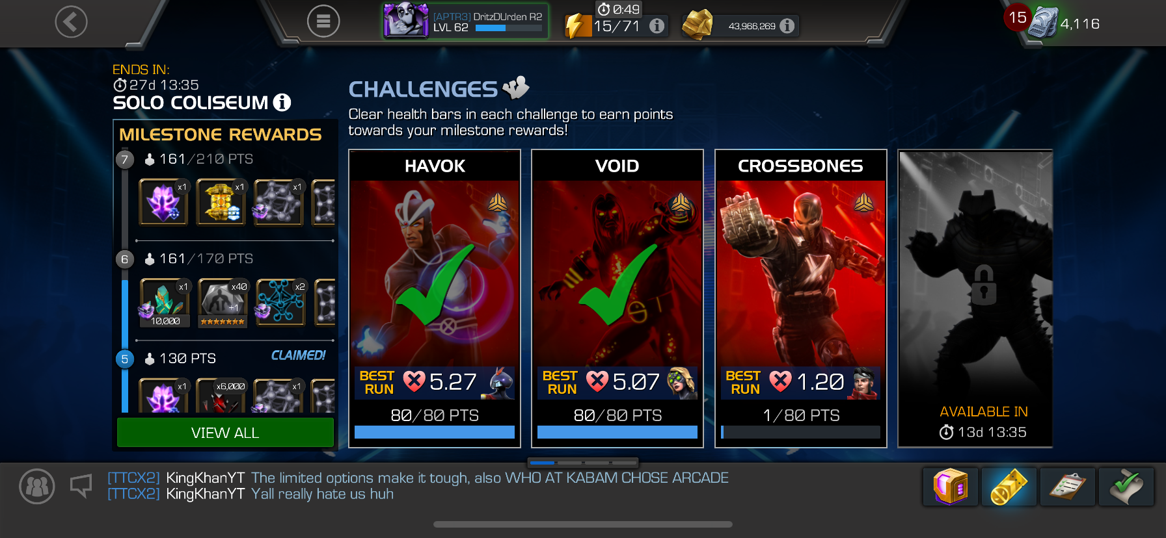1166x538 pixels.
Task: Open the hamburger main menu
Action: click(x=323, y=21)
